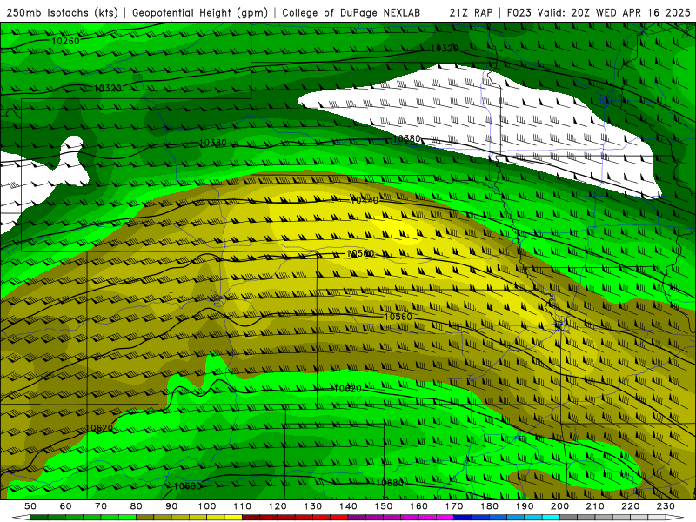Click the olive swatch just after 80

(145, 518)
